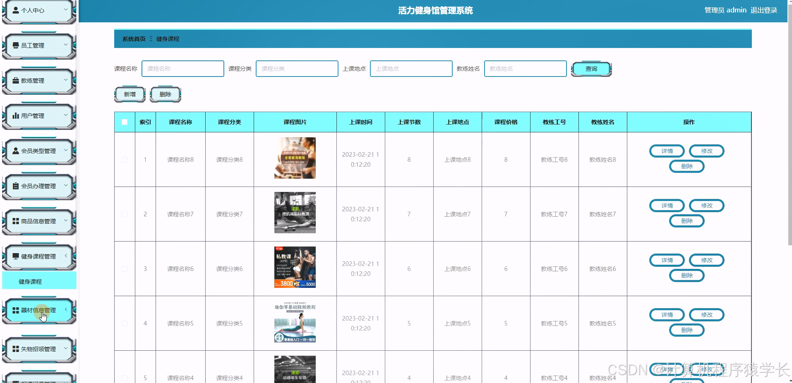
Task: Open course image thumbnail in row 课程名称7
Action: (295, 213)
